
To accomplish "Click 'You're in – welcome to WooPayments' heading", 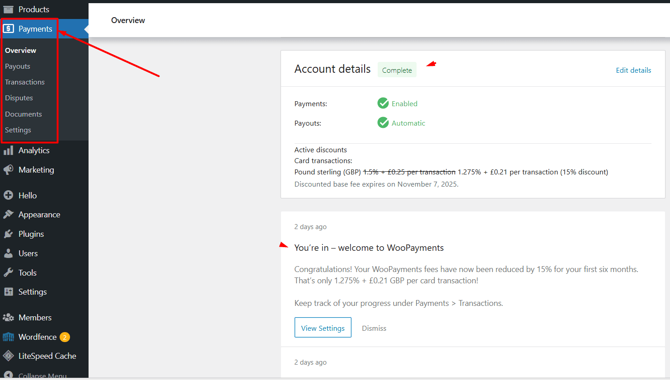I will tap(369, 248).
